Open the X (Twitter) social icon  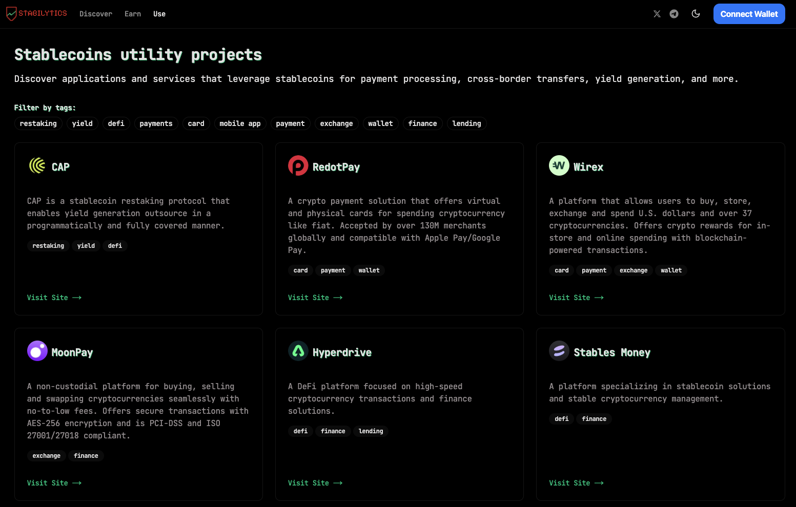coord(657,14)
